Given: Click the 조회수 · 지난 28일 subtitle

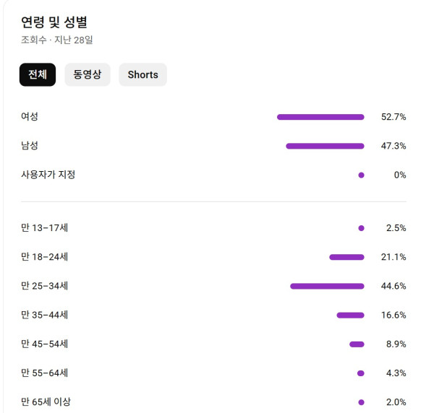Looking at the screenshot, I should coord(57,40).
